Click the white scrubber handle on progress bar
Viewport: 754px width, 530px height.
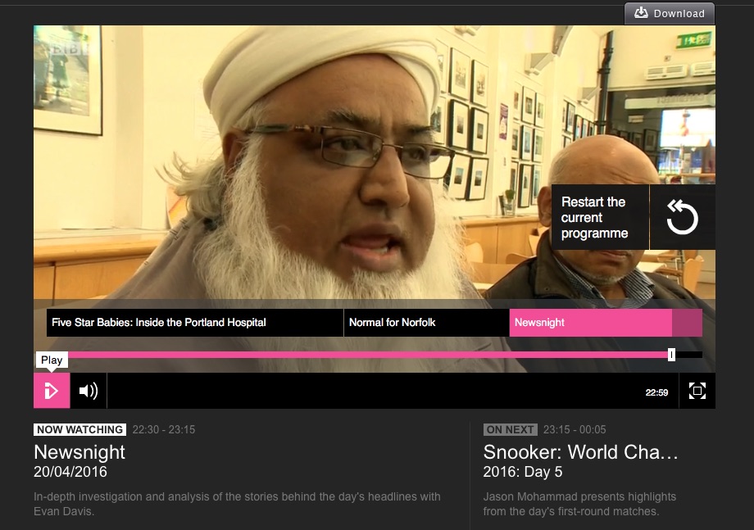click(x=671, y=355)
